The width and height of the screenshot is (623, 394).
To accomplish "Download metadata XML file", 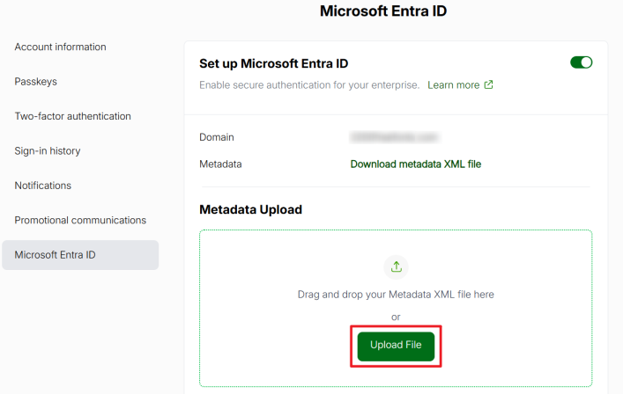I will 415,164.
